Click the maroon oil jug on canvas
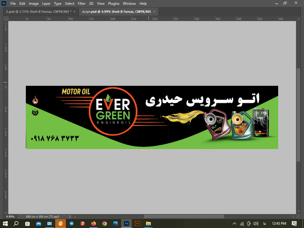Image resolution: width=304 pixels, height=228 pixels. tap(217, 124)
